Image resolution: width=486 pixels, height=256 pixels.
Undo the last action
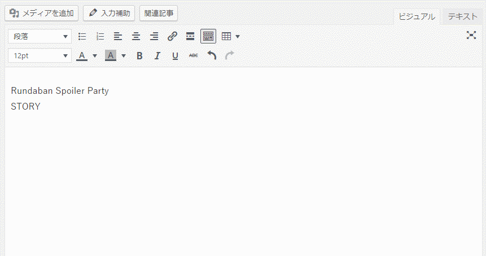212,55
